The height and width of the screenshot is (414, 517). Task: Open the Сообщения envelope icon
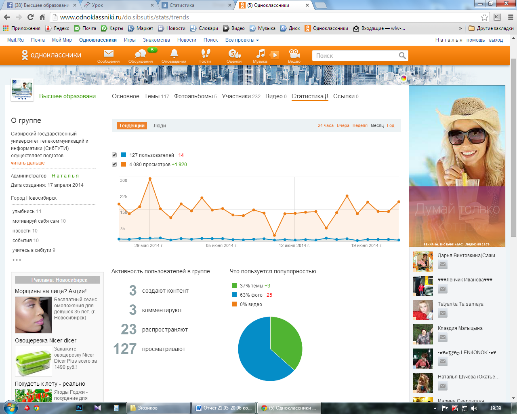(x=108, y=54)
